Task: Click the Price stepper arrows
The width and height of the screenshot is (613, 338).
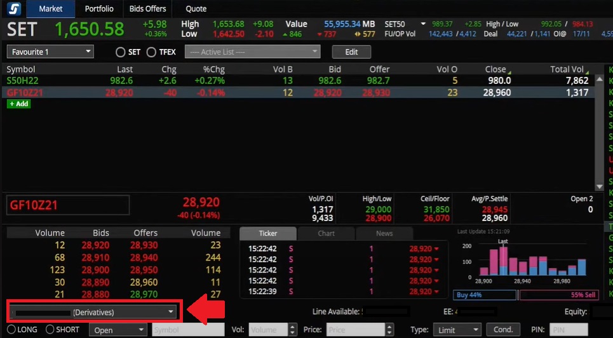Action: [389, 330]
